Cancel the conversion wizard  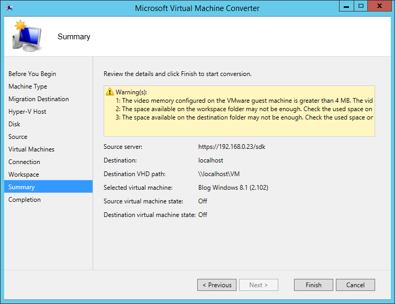tap(355, 285)
